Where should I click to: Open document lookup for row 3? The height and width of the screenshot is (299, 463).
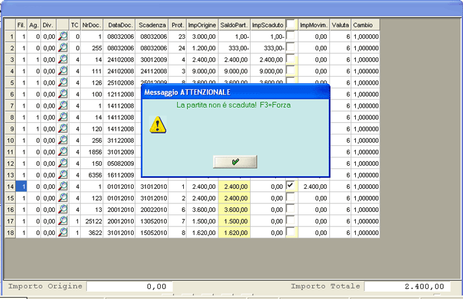click(63, 59)
